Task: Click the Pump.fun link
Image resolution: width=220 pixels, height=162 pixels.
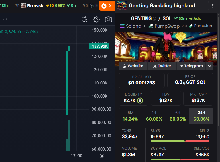Action: pyautogui.click(x=201, y=26)
